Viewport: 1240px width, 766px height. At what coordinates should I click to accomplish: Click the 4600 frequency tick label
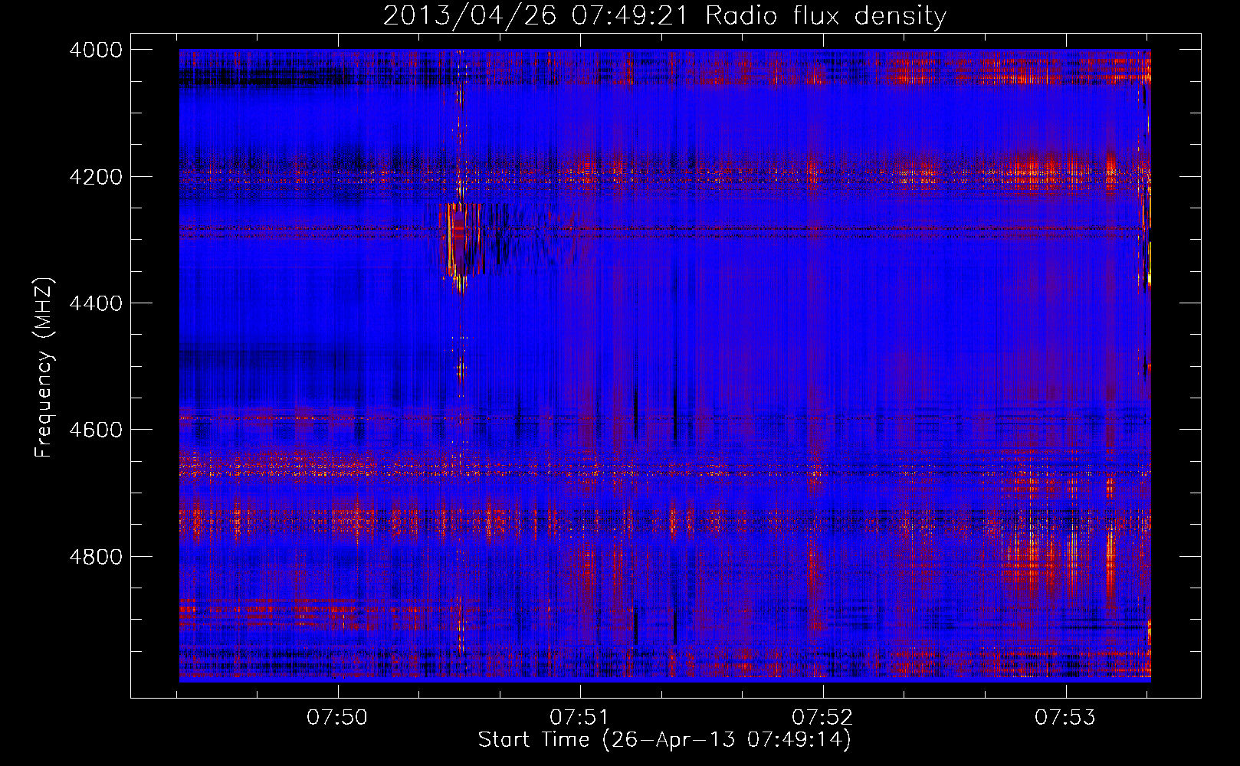[x=96, y=430]
